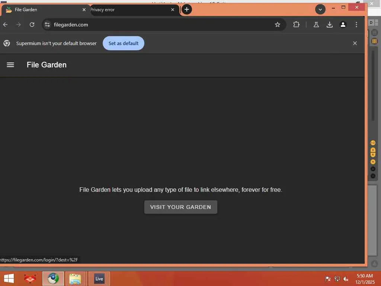Viewport: 381px width, 286px height.
Task: Select Supermium browser in the taskbar
Action: coord(53,279)
